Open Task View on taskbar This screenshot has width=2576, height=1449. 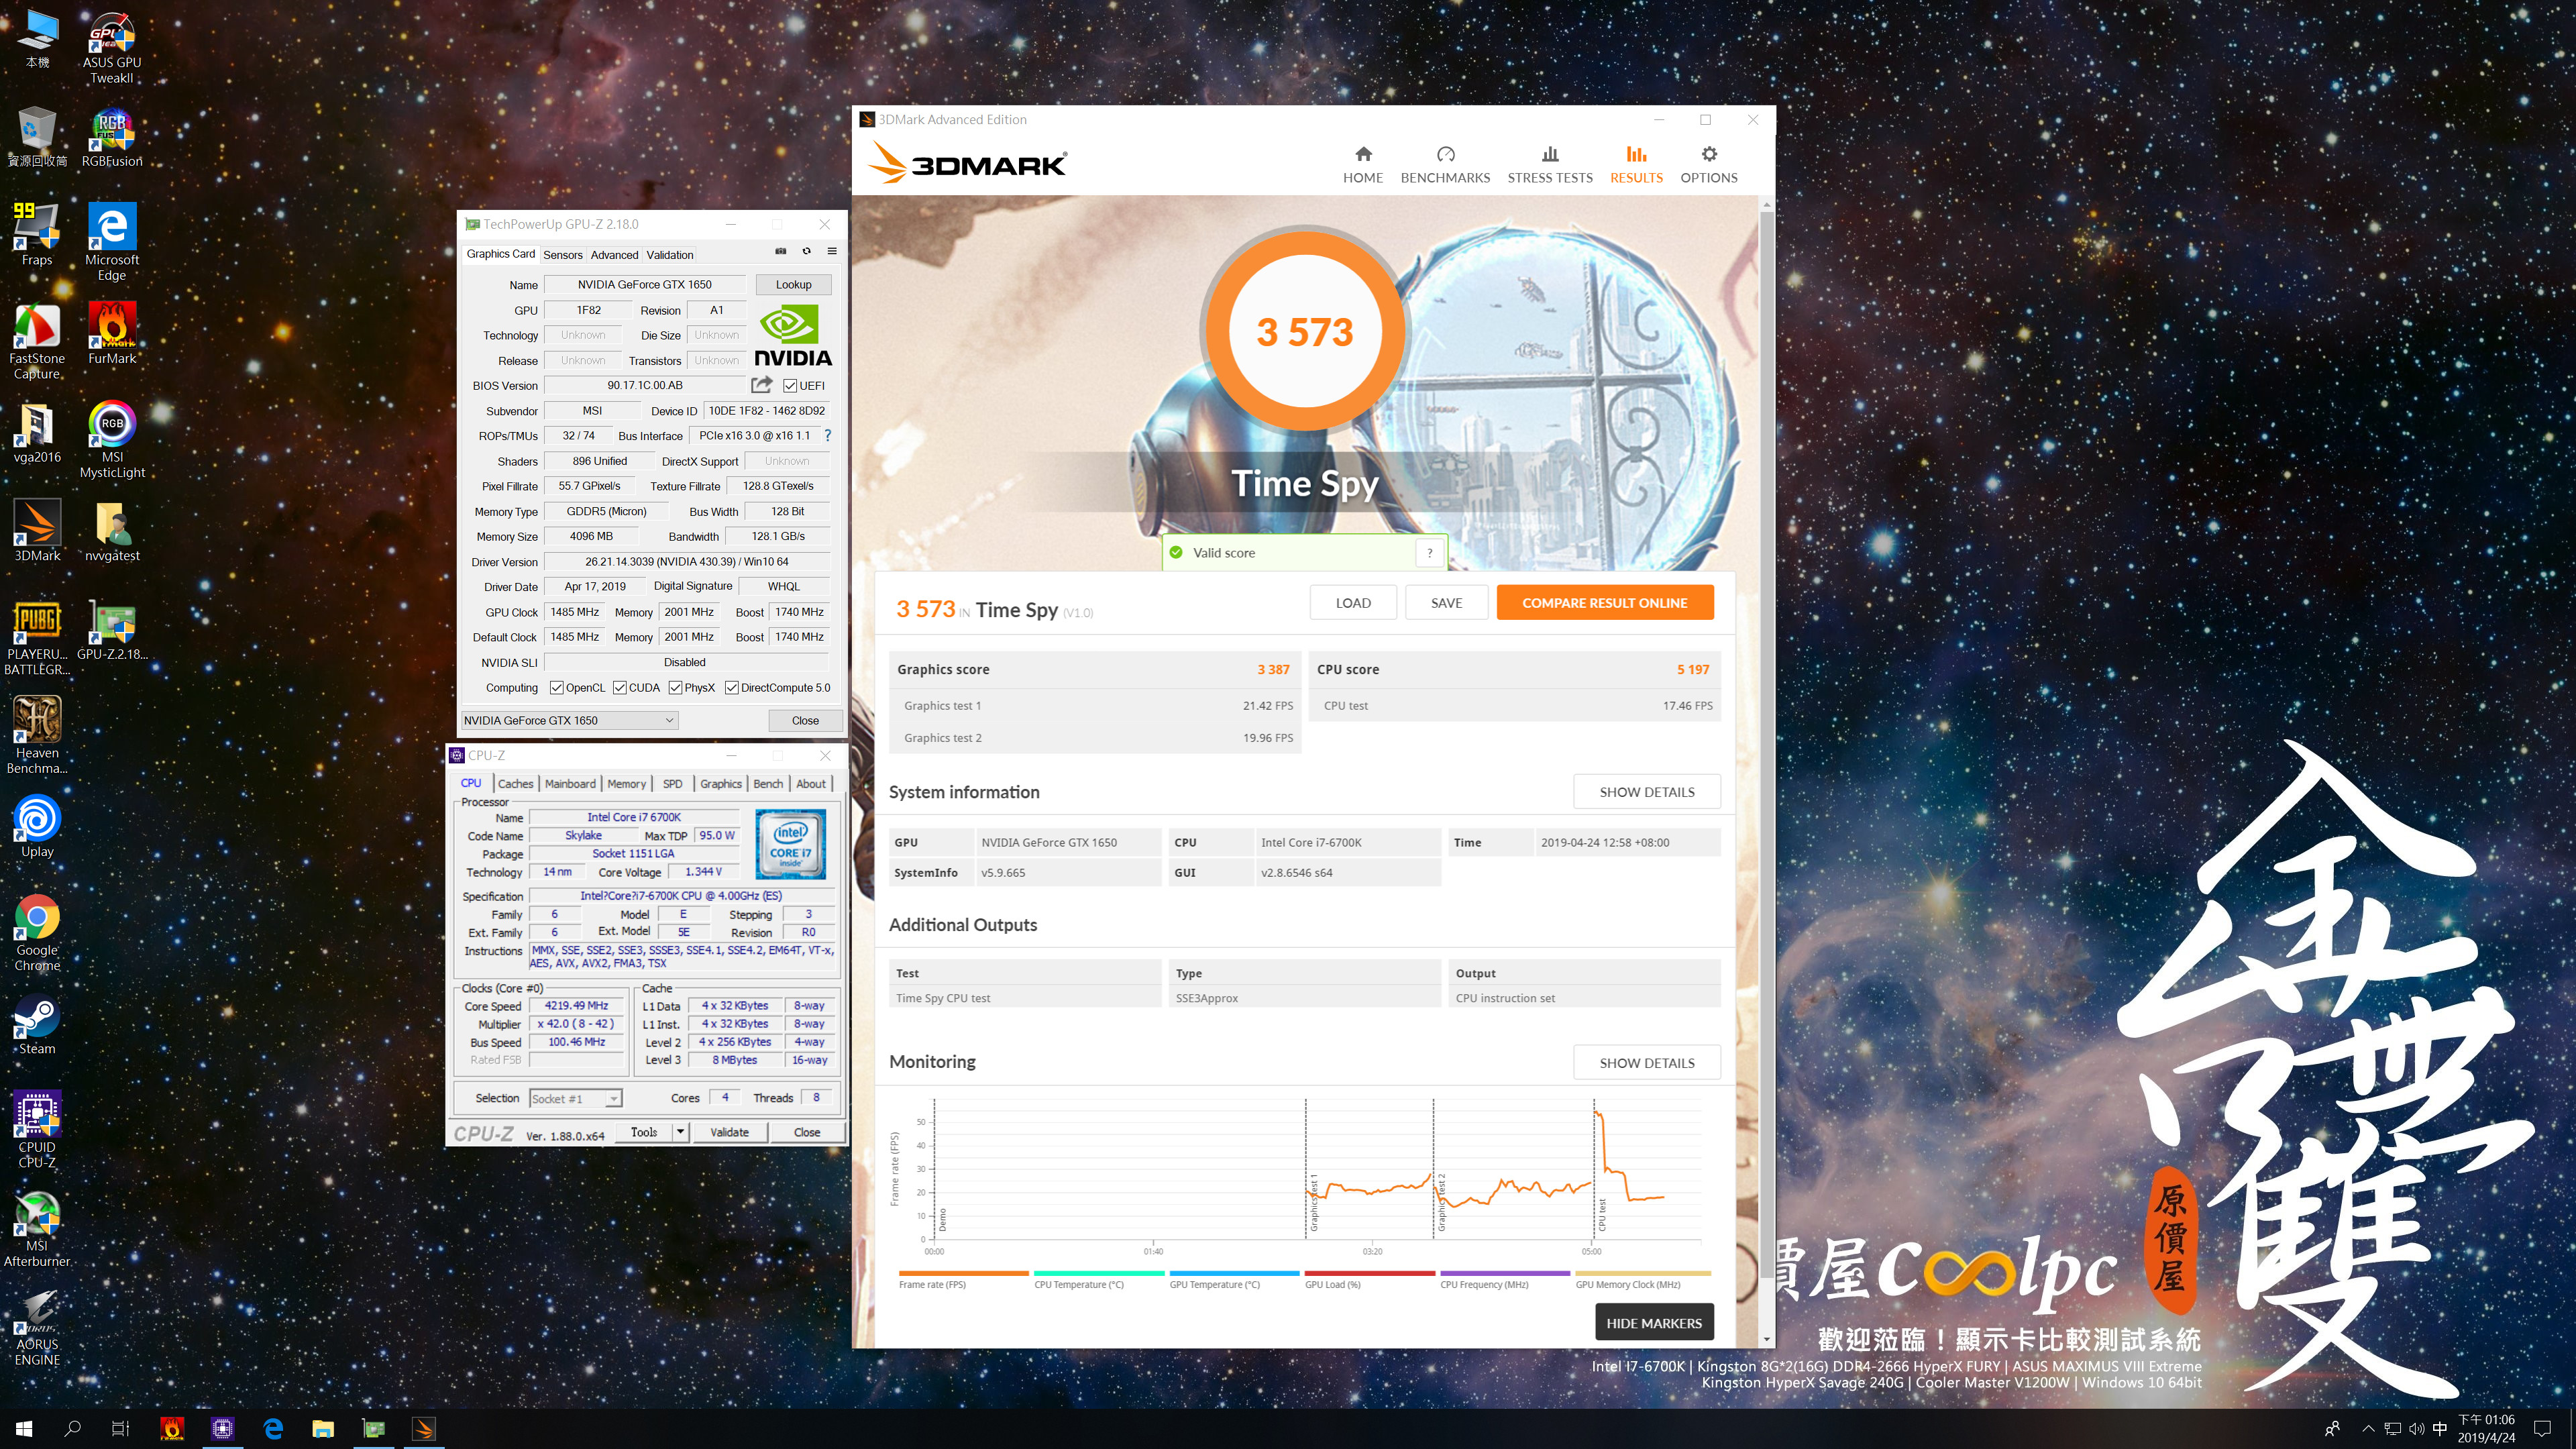coord(120,1429)
